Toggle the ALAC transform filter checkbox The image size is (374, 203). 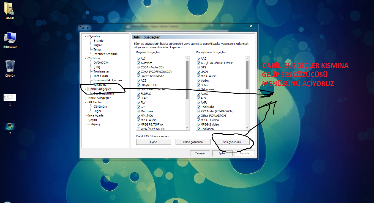[x=199, y=94]
